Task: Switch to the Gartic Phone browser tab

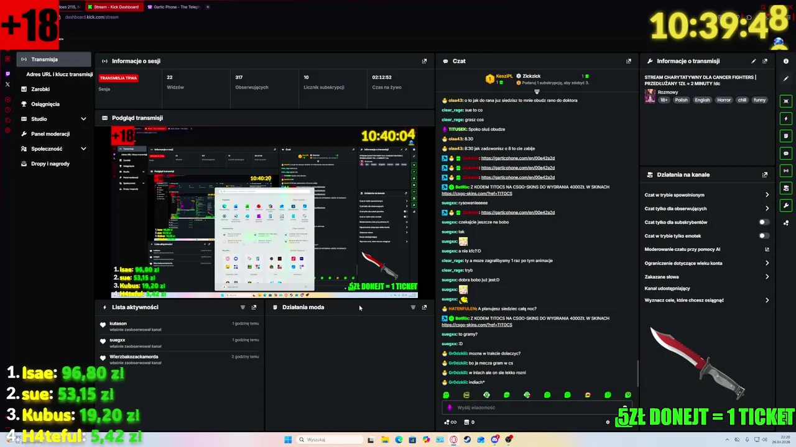Action: click(x=173, y=7)
